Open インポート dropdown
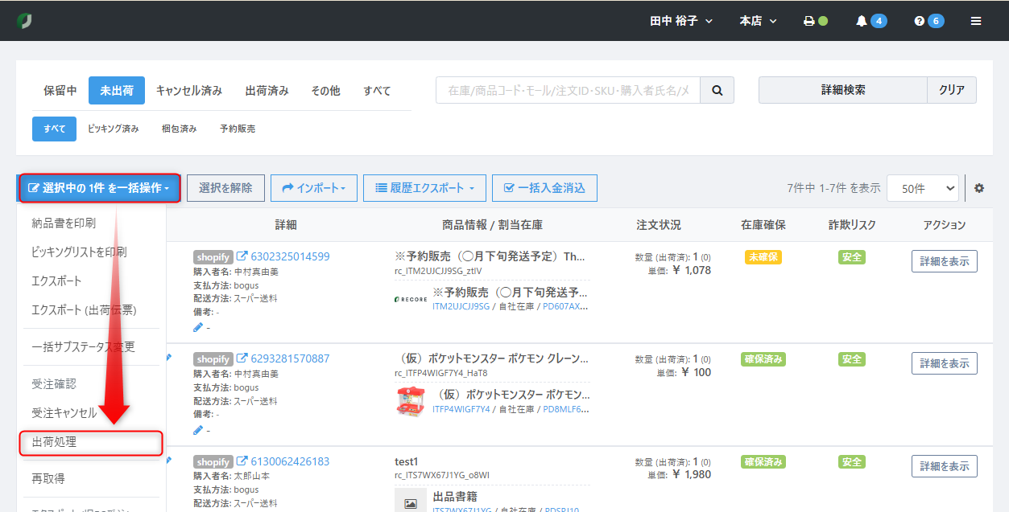 tap(313, 188)
